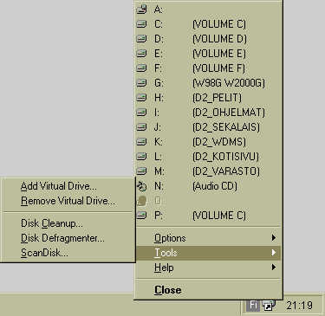Screen dimensions: 325x316
Task: Open drive I: (D2_OHJELMAT) entry
Action: tap(208, 113)
